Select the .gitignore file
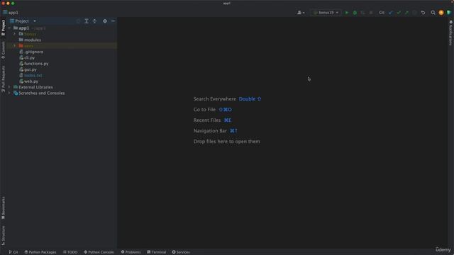 pos(33,52)
